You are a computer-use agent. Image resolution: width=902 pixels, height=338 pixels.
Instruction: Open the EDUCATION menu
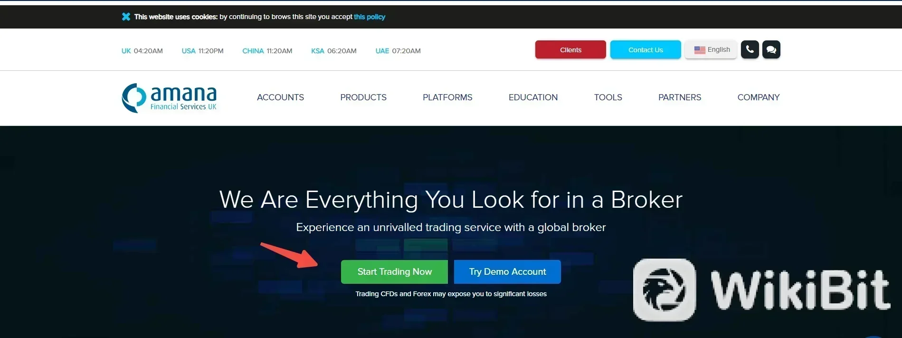click(532, 97)
